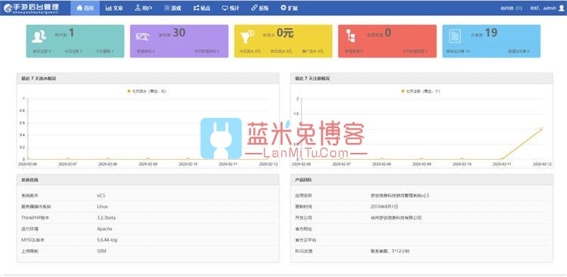Click the application name ending in v2.5
Image resolution: width=567 pixels, height=277 pixels.
(x=400, y=195)
